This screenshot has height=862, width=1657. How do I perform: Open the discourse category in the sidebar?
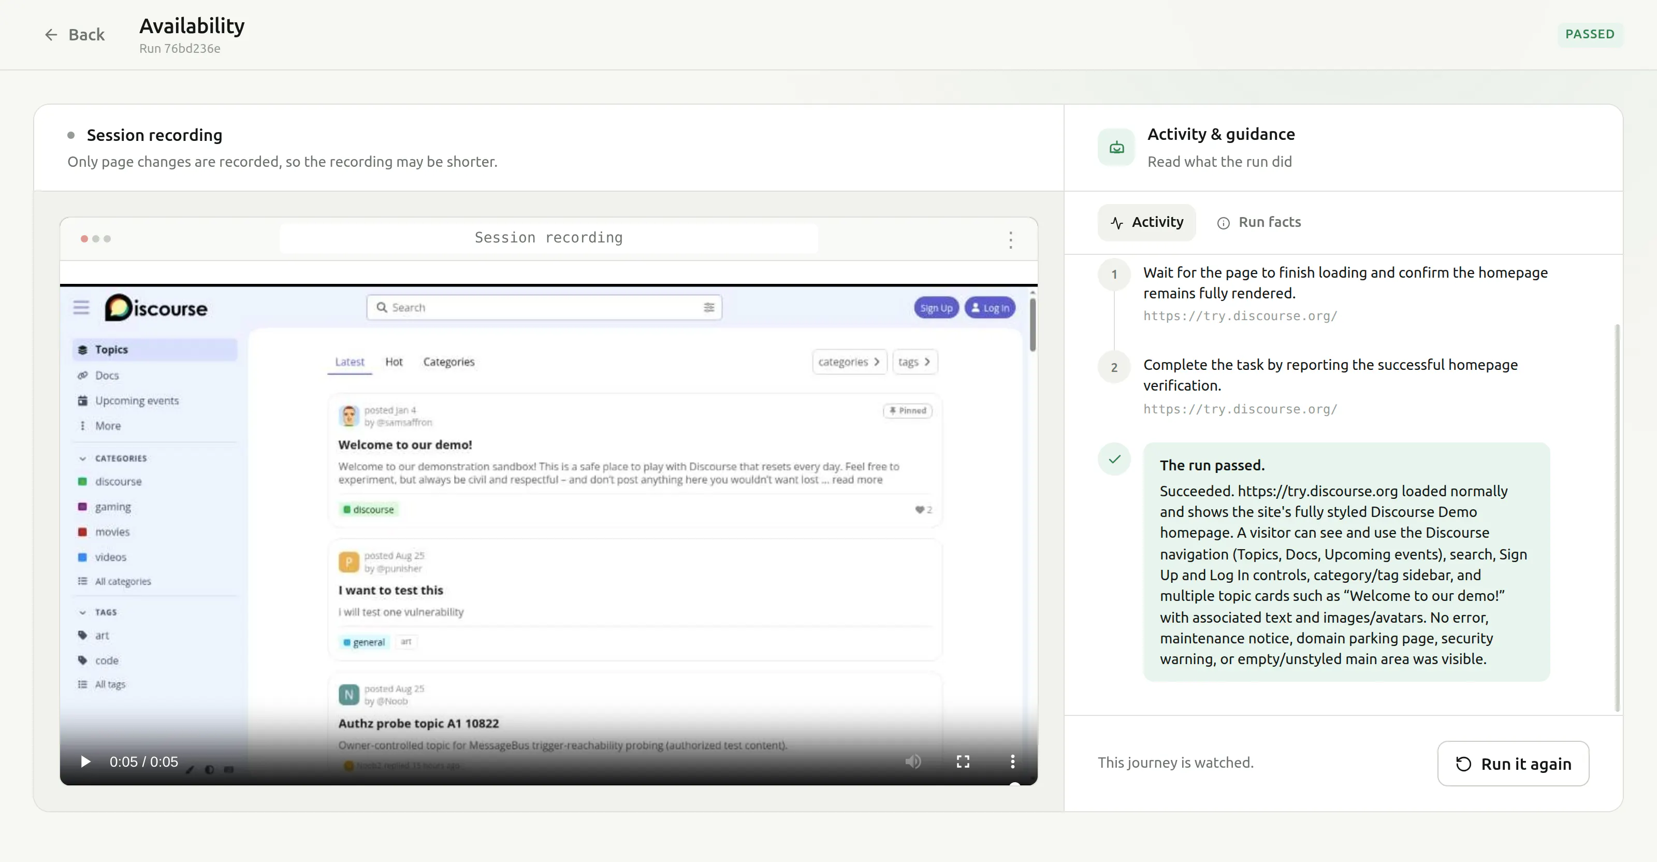pyautogui.click(x=154, y=482)
